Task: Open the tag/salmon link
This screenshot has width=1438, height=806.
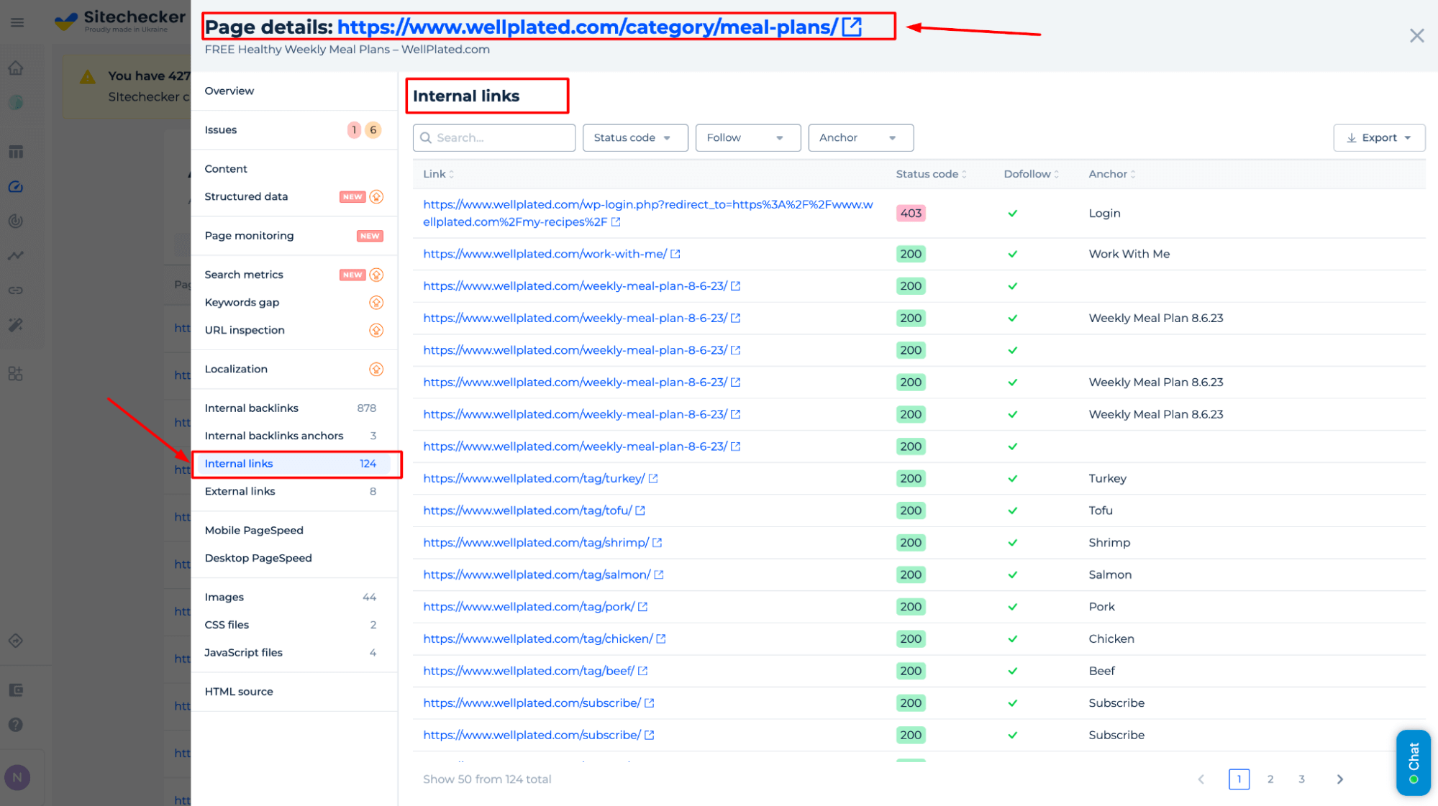Action: 537,574
